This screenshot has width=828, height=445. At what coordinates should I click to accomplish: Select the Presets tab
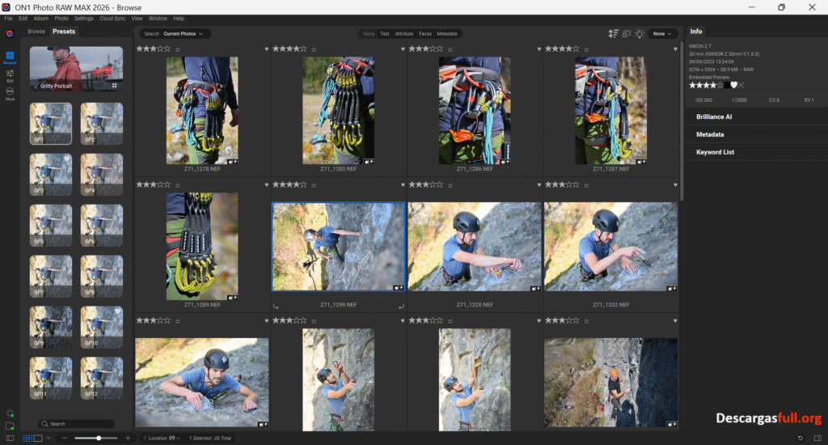tap(64, 32)
